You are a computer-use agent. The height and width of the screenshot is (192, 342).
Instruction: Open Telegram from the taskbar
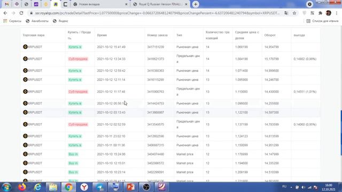point(100,187)
